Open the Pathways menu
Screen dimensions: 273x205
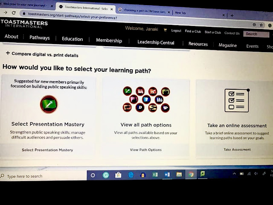click(x=40, y=38)
